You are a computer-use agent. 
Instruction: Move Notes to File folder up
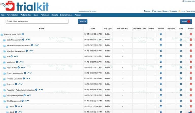point(22,67)
